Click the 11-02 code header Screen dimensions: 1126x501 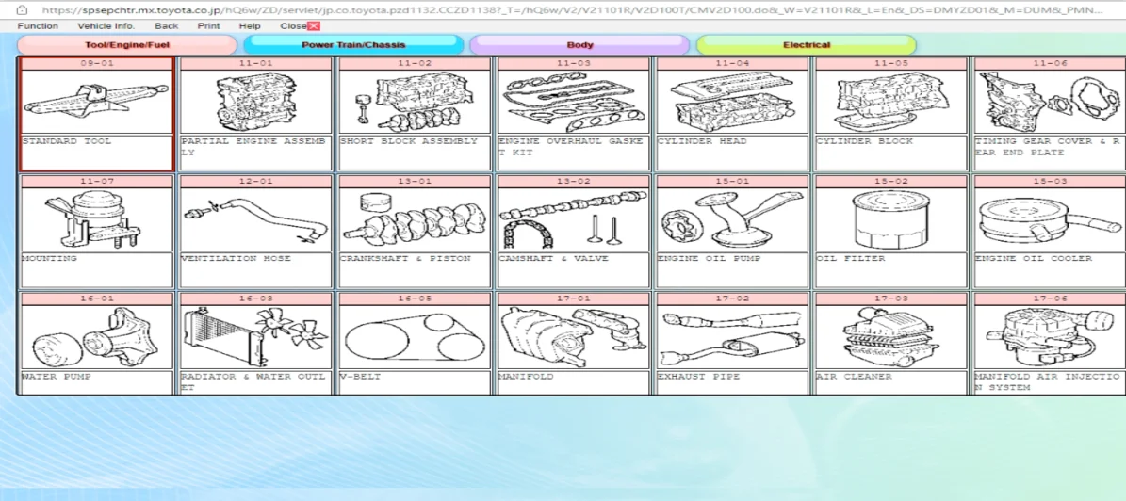point(415,64)
